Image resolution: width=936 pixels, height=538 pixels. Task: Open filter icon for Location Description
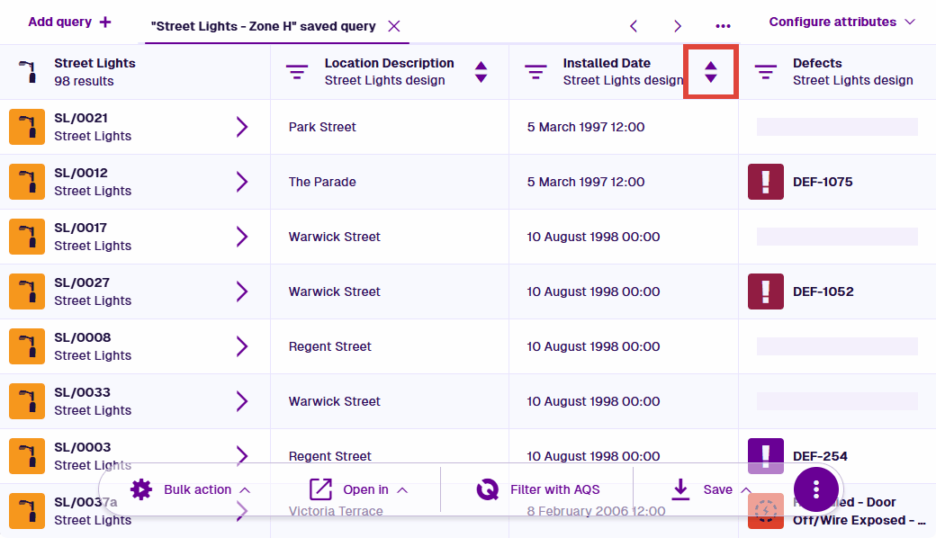tap(297, 72)
